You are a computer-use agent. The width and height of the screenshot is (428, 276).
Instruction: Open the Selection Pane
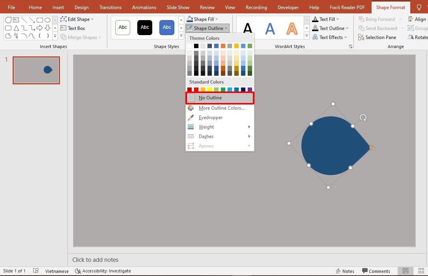[378, 37]
